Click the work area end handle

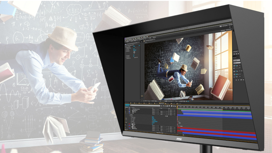click(x=223, y=109)
